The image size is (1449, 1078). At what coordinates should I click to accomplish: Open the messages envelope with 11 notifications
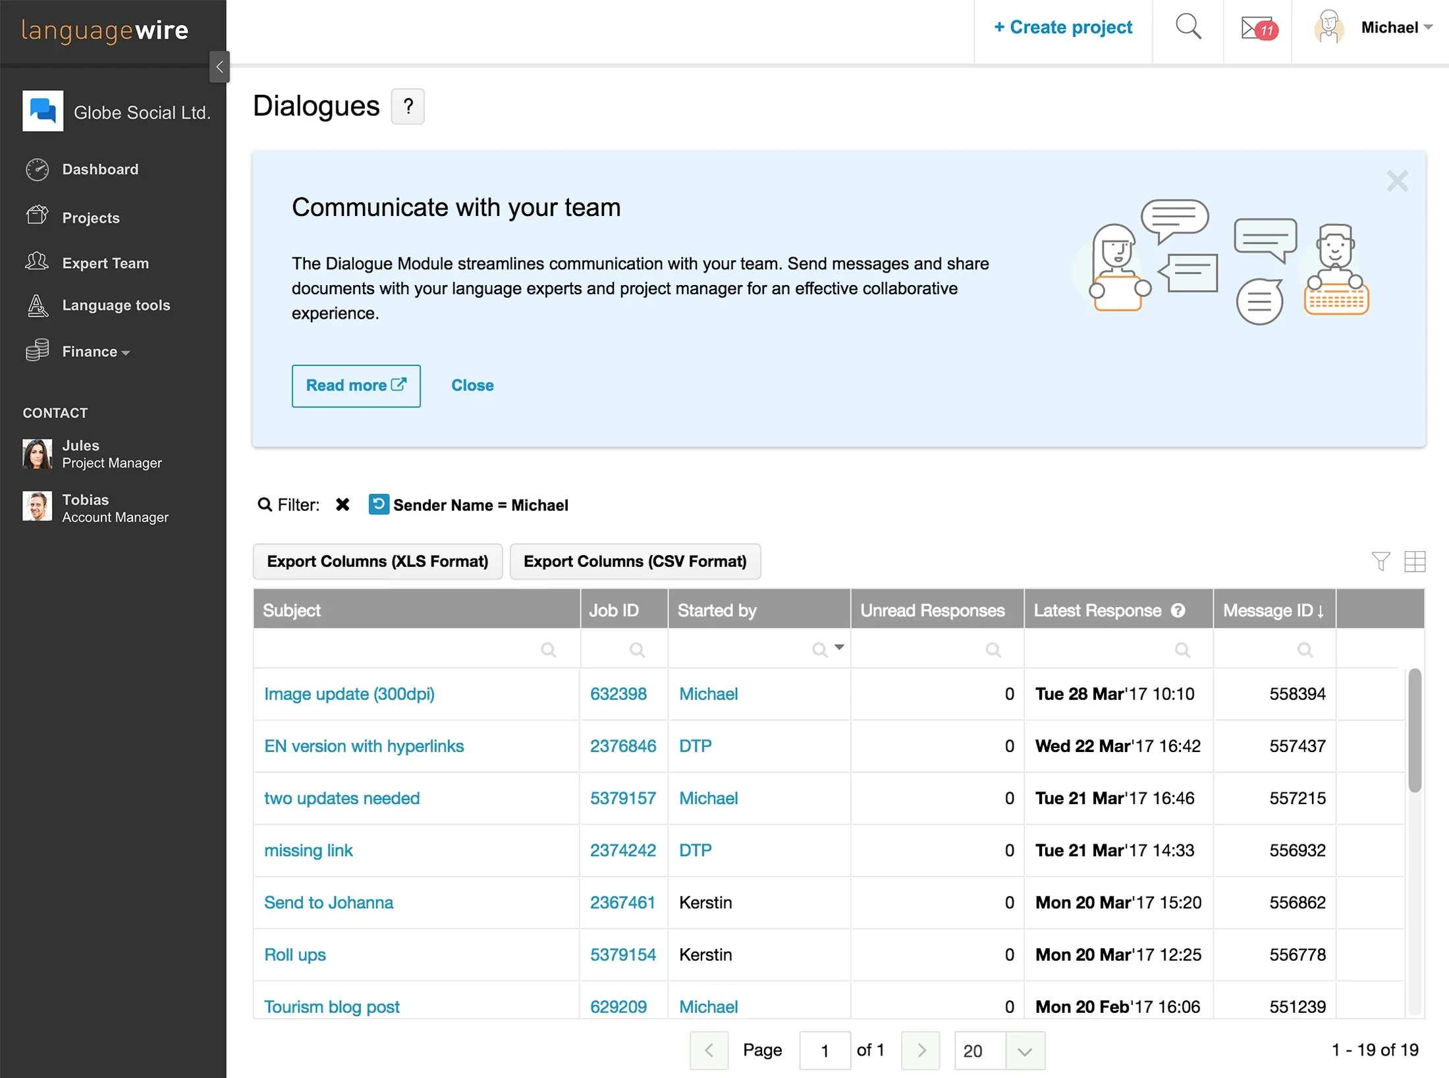[1258, 28]
